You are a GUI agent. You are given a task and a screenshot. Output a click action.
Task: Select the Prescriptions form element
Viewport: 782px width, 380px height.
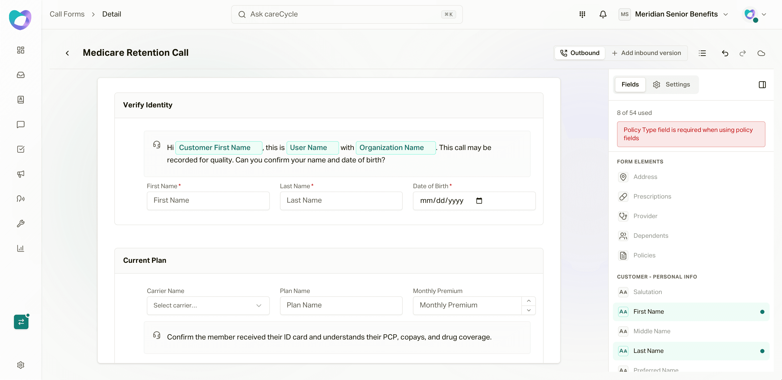tap(691, 197)
